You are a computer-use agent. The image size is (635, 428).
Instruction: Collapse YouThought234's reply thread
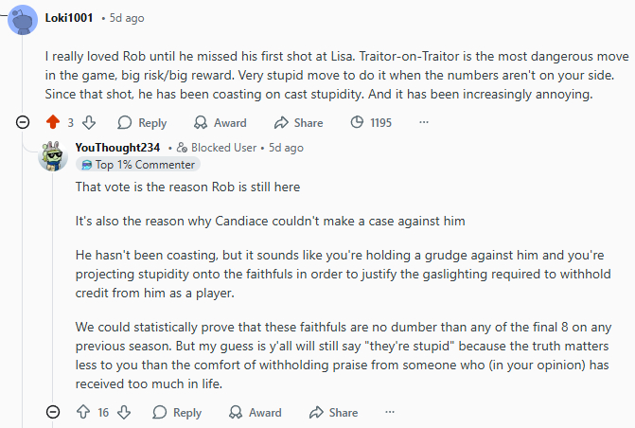(53, 412)
